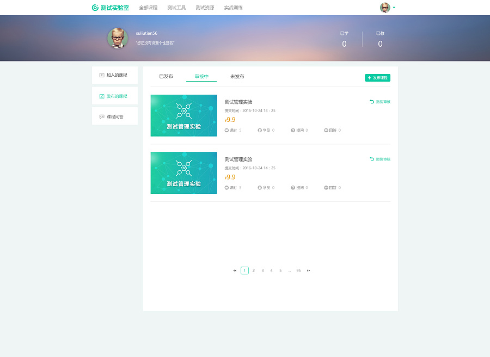Open the first 测试管理实验 course thumbnail
490x357 pixels.
[x=183, y=115]
